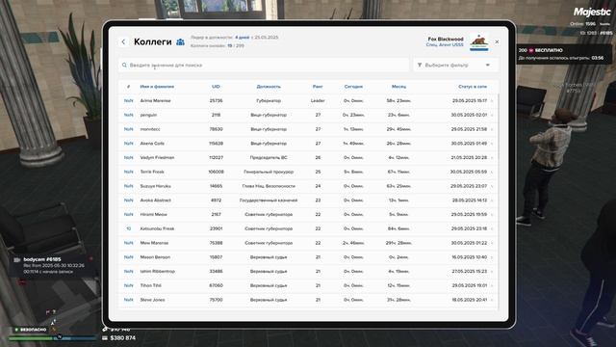Click status date 21.05.2025 20:28

point(469,157)
